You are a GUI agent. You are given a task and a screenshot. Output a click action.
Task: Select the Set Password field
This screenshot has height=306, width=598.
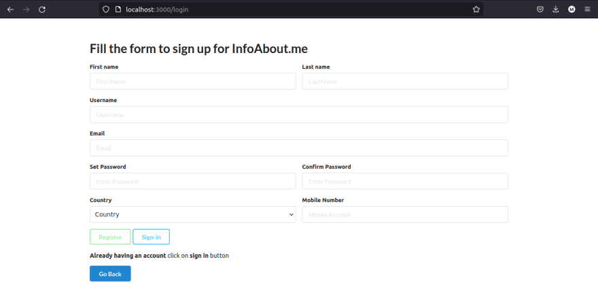click(192, 182)
